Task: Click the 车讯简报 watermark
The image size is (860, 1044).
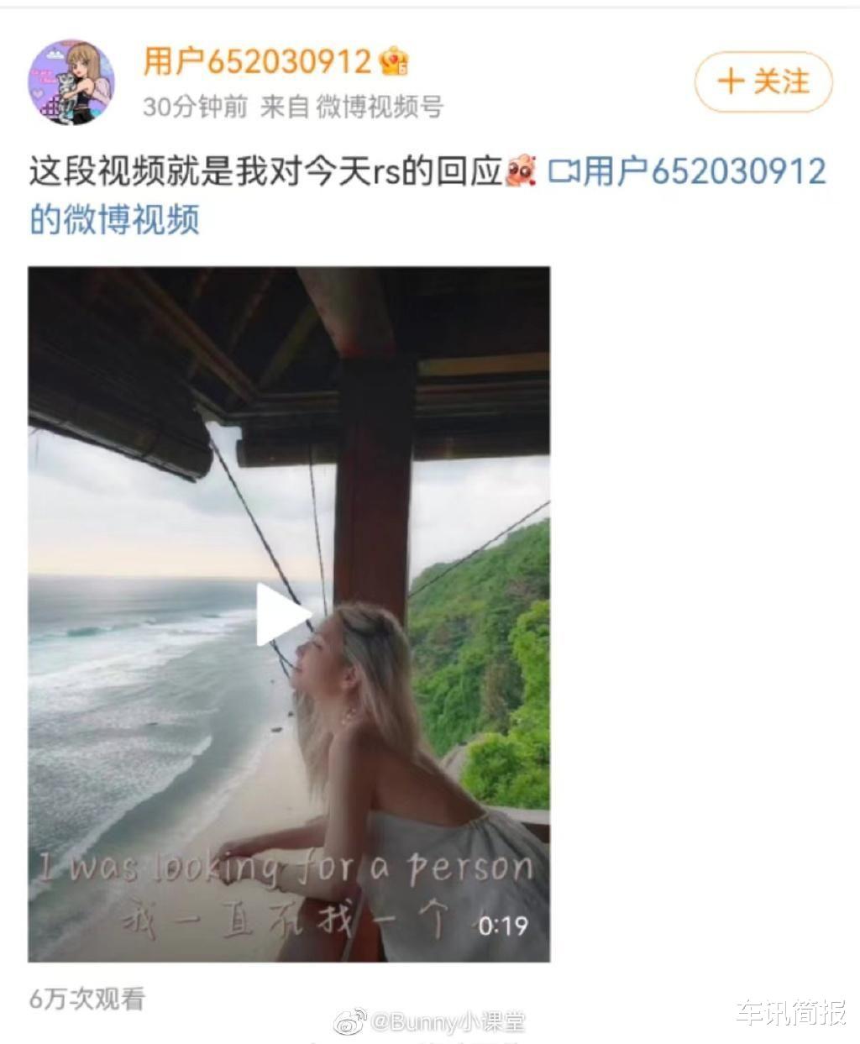Action: point(790,1013)
